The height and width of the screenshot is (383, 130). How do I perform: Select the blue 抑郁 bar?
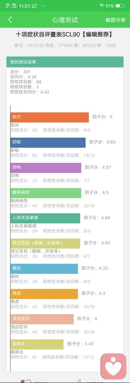click(x=48, y=143)
